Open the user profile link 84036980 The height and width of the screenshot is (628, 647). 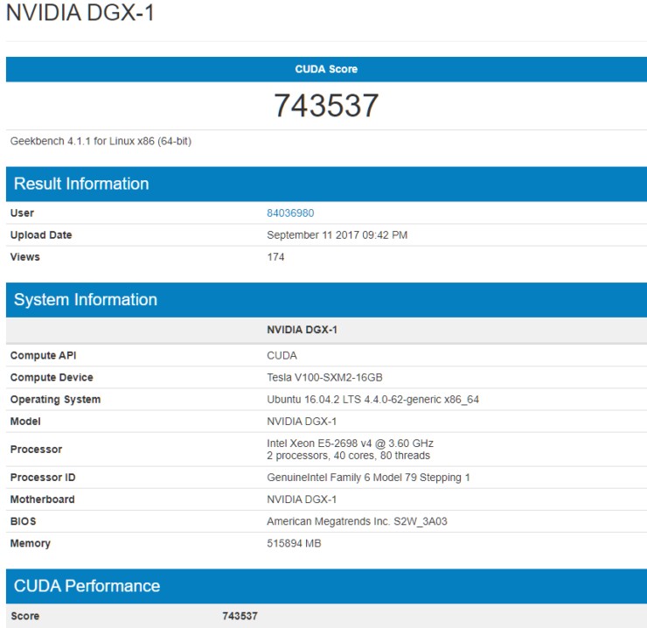(290, 213)
